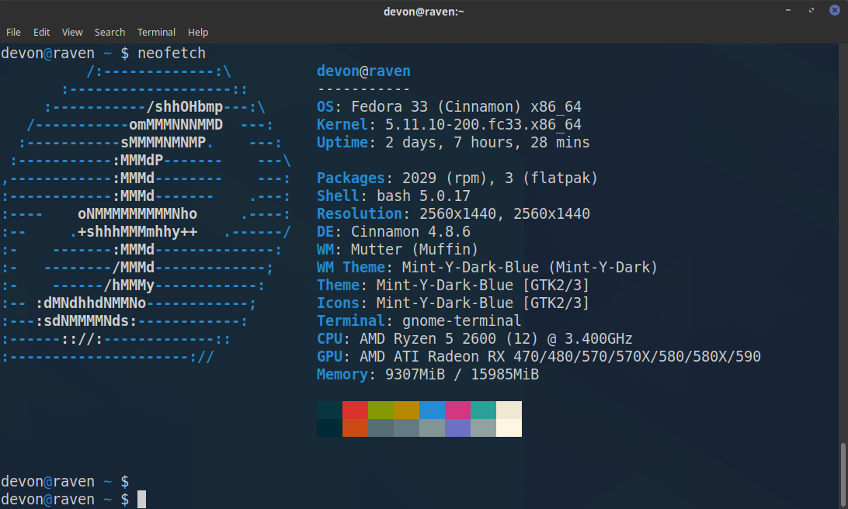Viewport: 848px width, 509px height.
Task: Click the typed "neofetch" command
Action: coord(172,53)
